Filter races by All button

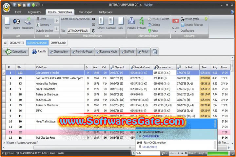[x=5, y=43]
